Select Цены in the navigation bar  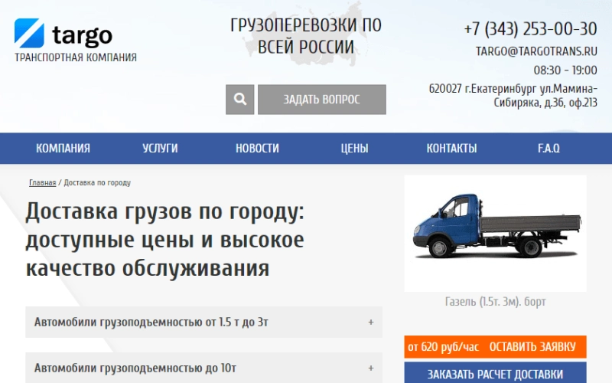coord(354,149)
